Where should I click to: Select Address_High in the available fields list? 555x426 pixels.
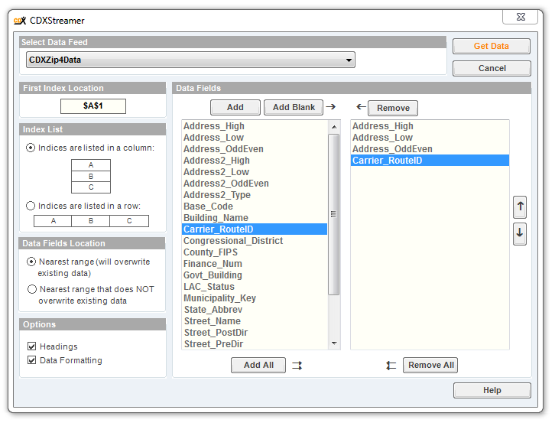click(255, 126)
